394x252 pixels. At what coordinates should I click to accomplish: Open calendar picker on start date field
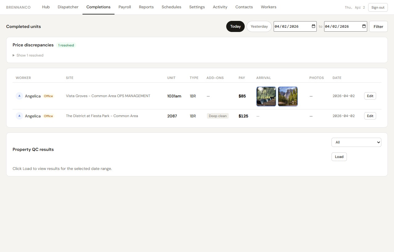(x=313, y=26)
